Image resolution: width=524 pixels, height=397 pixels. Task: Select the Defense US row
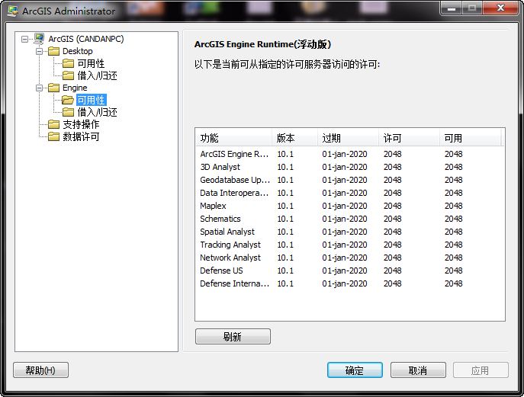point(349,271)
